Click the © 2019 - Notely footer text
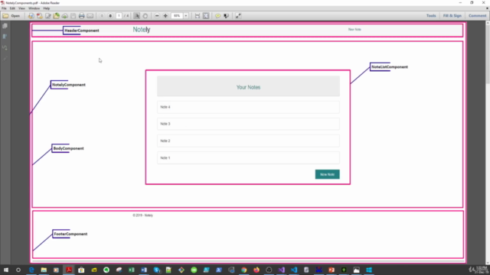The image size is (490, 275). (x=143, y=215)
